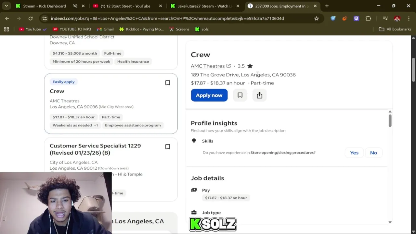This screenshot has height=234, width=416.
Task: Answer Yes to store opening experience
Action: (x=354, y=153)
